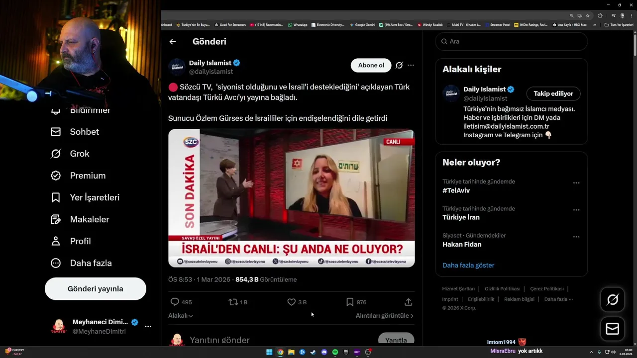
Task: Click Grok explain icon beside Abone ol
Action: coord(399,65)
